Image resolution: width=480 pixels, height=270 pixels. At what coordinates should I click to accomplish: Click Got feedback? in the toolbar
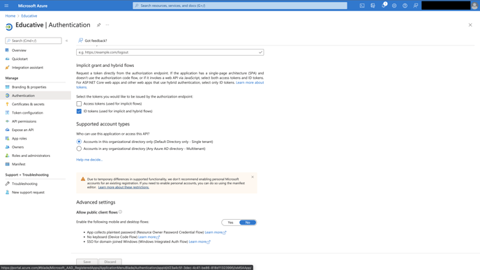(93, 40)
